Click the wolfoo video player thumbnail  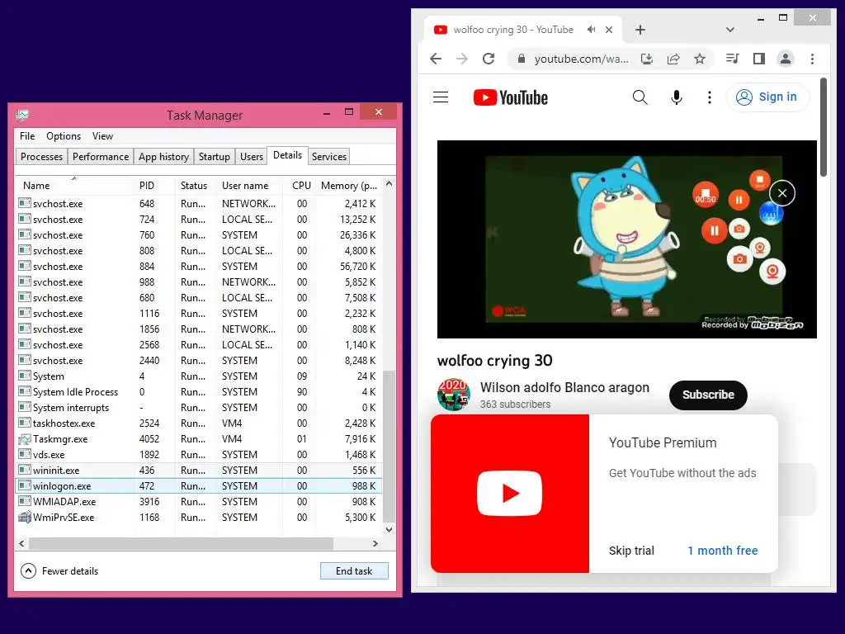click(x=627, y=239)
